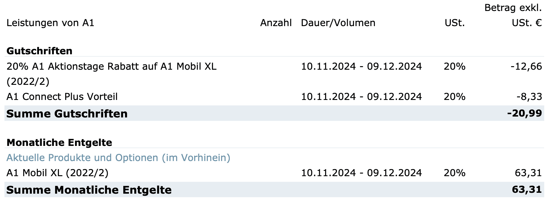The image size is (549, 207).
Task: Click the "20% A1 Aktionstage Rabatt" line item
Action: click(111, 66)
